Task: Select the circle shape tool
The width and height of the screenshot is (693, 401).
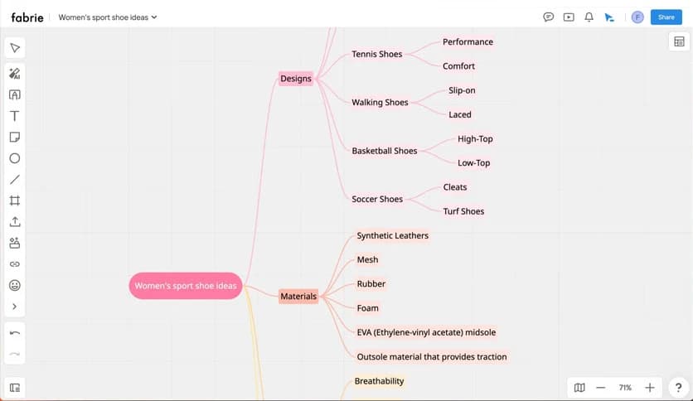Action: pyautogui.click(x=15, y=158)
